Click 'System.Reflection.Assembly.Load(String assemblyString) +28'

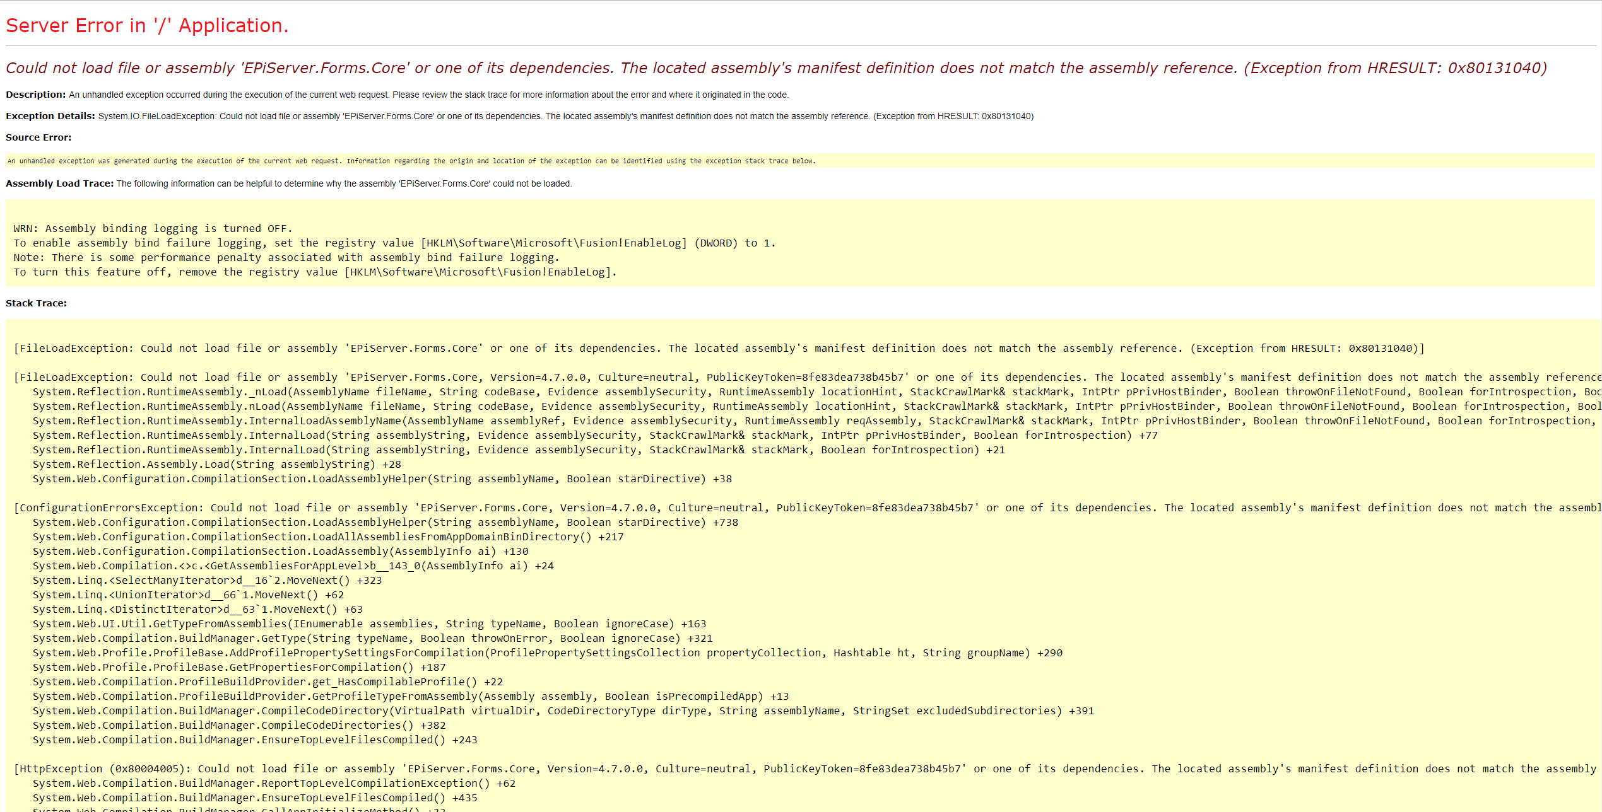(x=217, y=464)
